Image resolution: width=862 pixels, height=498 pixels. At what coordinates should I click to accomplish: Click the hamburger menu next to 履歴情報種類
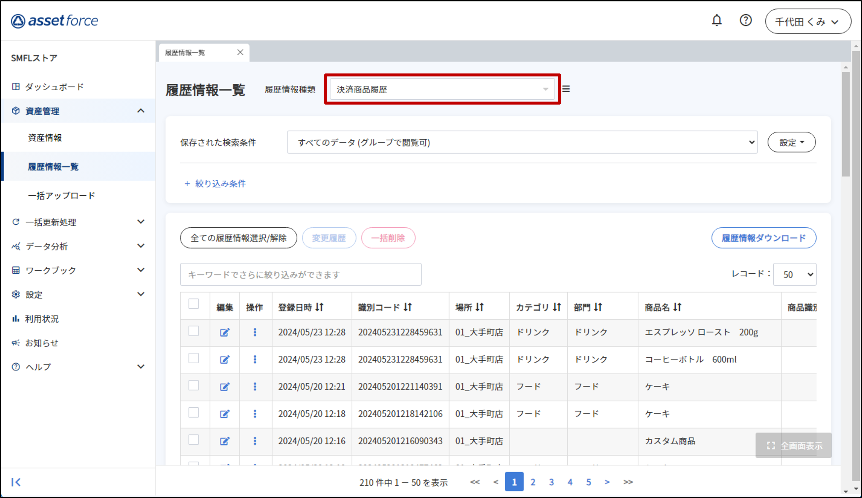click(566, 89)
